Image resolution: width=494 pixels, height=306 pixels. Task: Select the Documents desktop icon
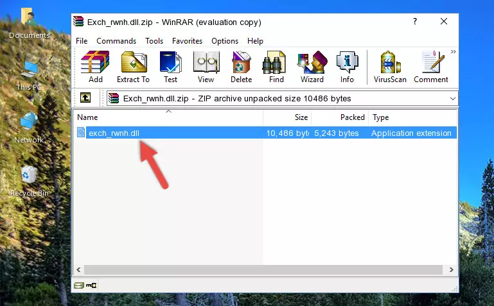click(x=29, y=24)
